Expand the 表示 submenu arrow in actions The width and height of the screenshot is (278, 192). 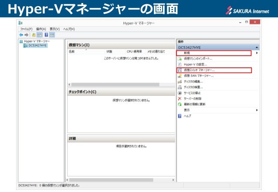[x=257, y=110]
